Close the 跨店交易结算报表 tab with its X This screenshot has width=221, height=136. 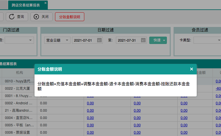point(45,3)
